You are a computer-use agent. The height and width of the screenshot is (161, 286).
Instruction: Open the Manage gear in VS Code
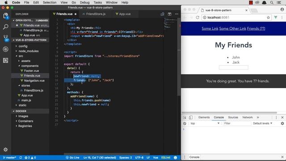(6, 149)
